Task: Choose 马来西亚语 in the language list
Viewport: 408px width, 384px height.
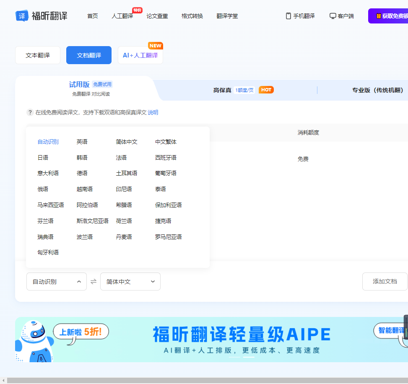Action: (x=51, y=205)
